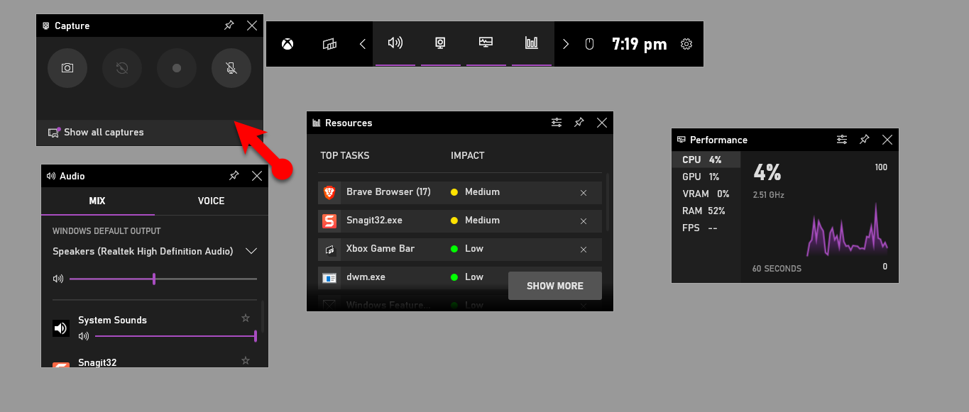Click the SHOW MORE button
The width and height of the screenshot is (969, 412).
coord(555,286)
